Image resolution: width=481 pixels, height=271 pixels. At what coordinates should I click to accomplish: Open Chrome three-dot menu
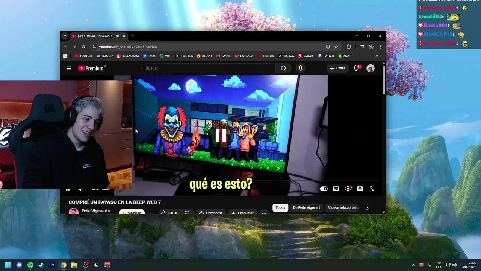(380, 47)
